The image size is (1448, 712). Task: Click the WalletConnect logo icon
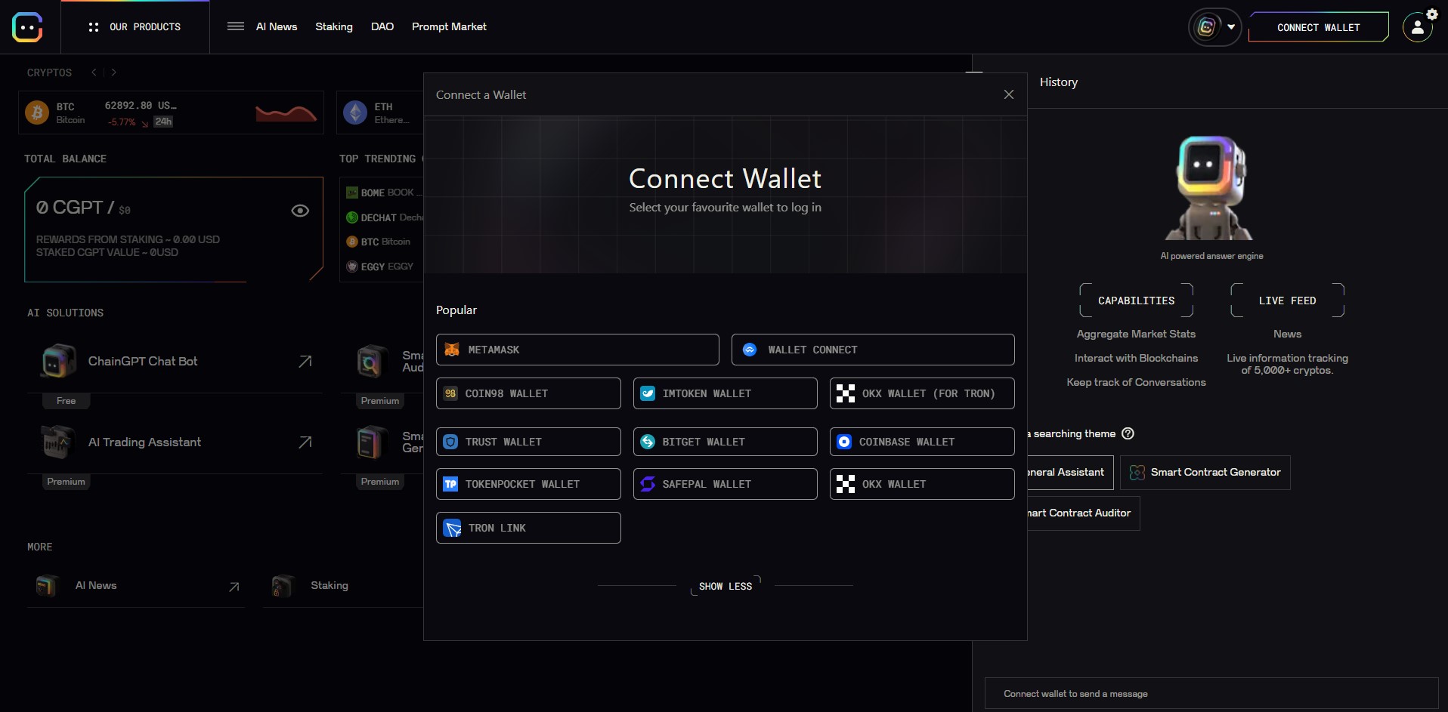pos(750,350)
